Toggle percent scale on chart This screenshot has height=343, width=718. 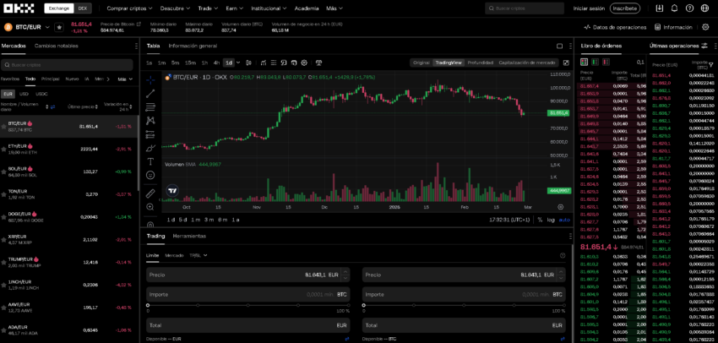540,220
